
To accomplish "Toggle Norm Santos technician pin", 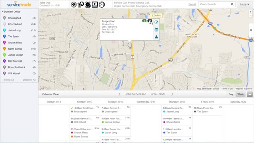I will point(4,49).
